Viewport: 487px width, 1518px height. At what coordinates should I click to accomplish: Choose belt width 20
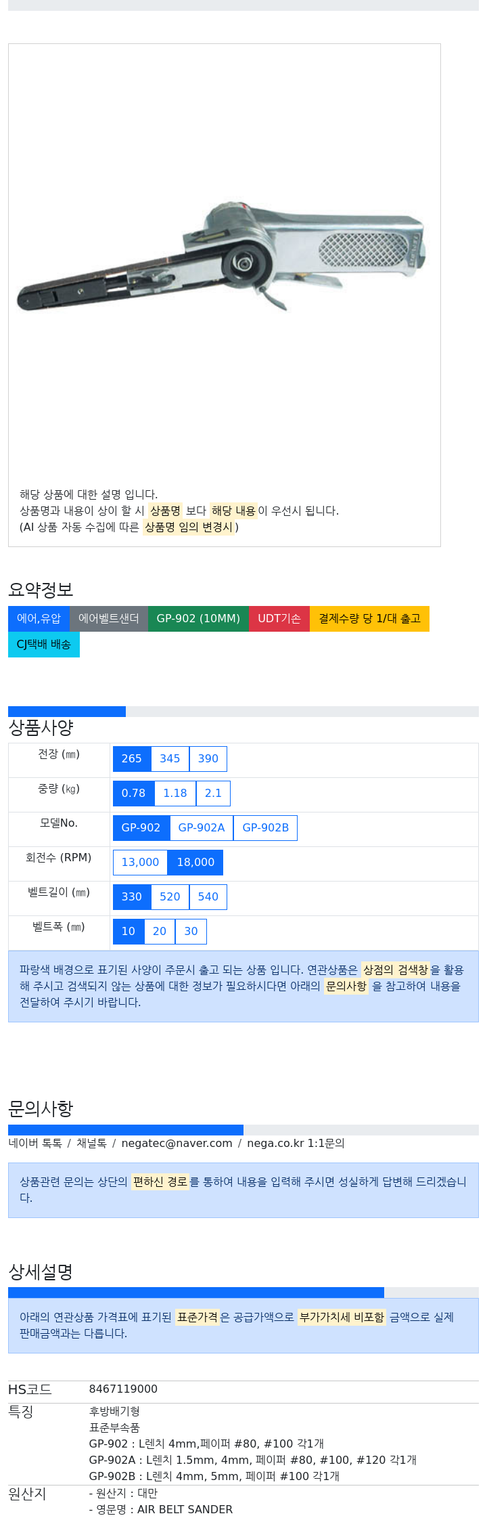tap(160, 932)
